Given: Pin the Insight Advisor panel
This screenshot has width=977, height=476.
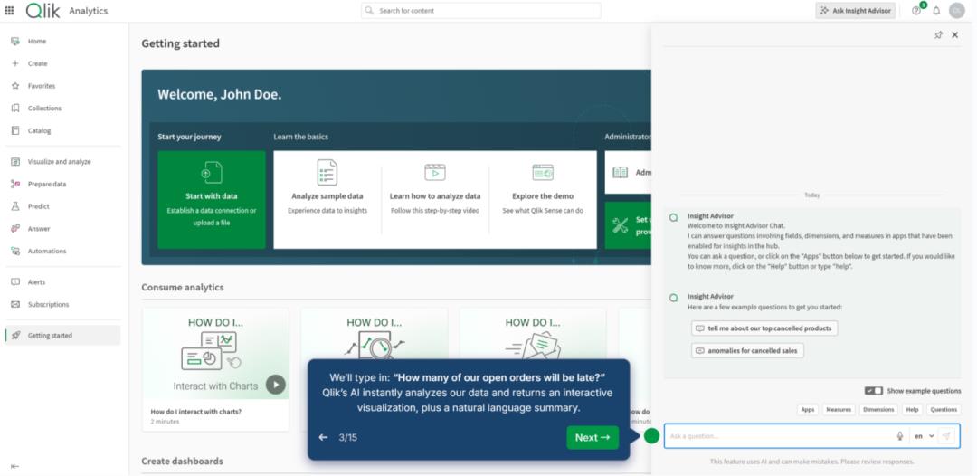Looking at the screenshot, I should pyautogui.click(x=938, y=35).
